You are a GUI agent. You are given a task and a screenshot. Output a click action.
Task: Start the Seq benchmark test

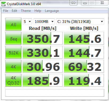point(13,38)
